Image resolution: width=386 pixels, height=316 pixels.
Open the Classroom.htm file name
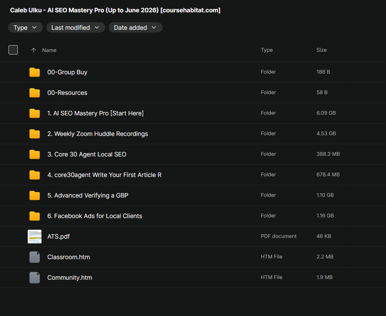pyautogui.click(x=69, y=257)
